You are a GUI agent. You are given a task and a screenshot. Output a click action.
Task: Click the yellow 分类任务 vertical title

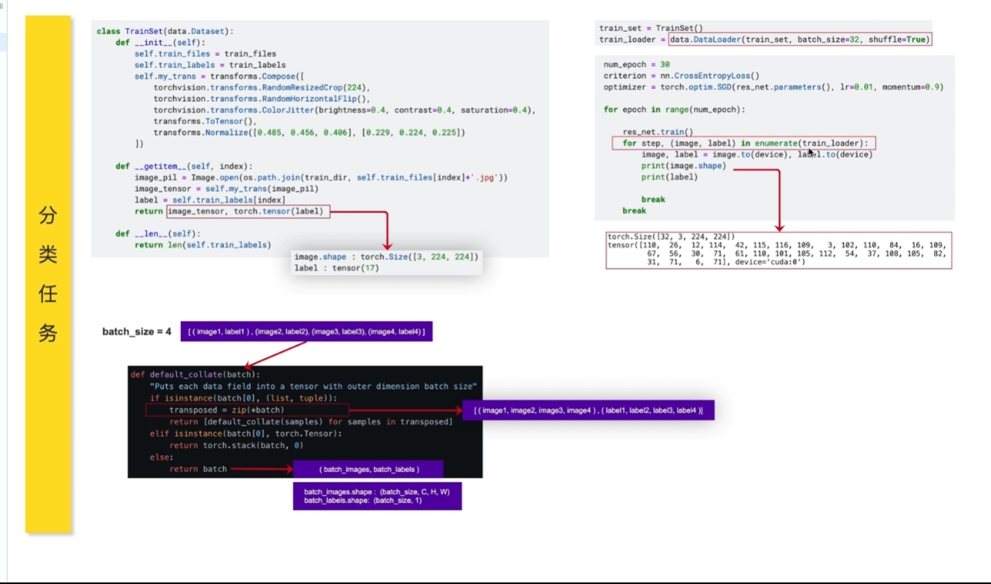pos(48,274)
